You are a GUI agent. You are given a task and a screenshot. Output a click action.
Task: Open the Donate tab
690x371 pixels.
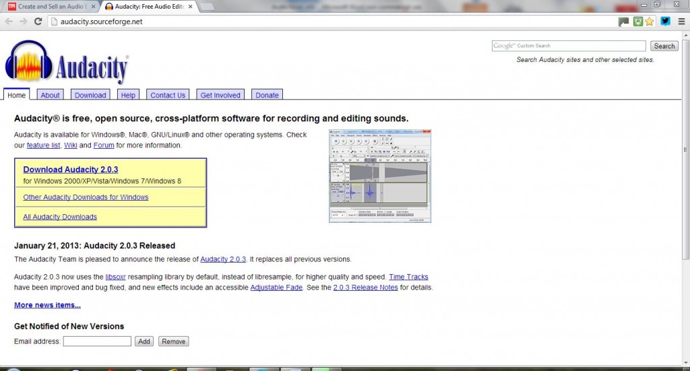(x=267, y=95)
